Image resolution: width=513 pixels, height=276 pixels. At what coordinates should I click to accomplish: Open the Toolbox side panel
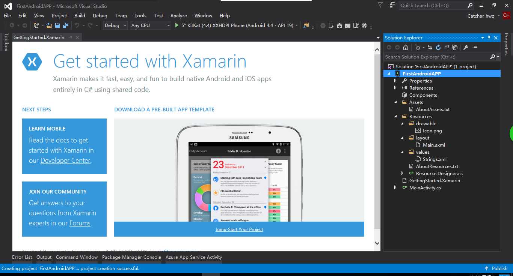pos(6,42)
